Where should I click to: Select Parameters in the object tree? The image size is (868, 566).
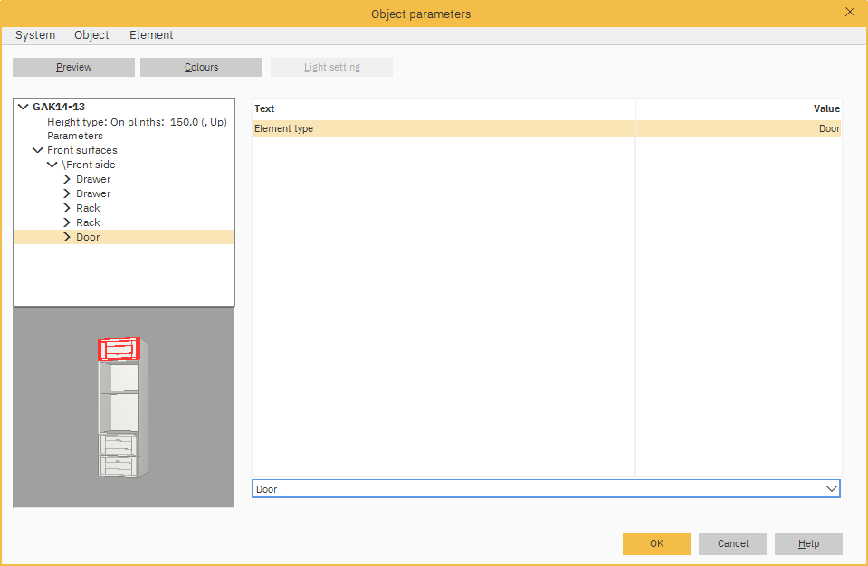point(74,135)
